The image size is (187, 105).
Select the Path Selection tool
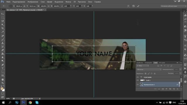3,72
